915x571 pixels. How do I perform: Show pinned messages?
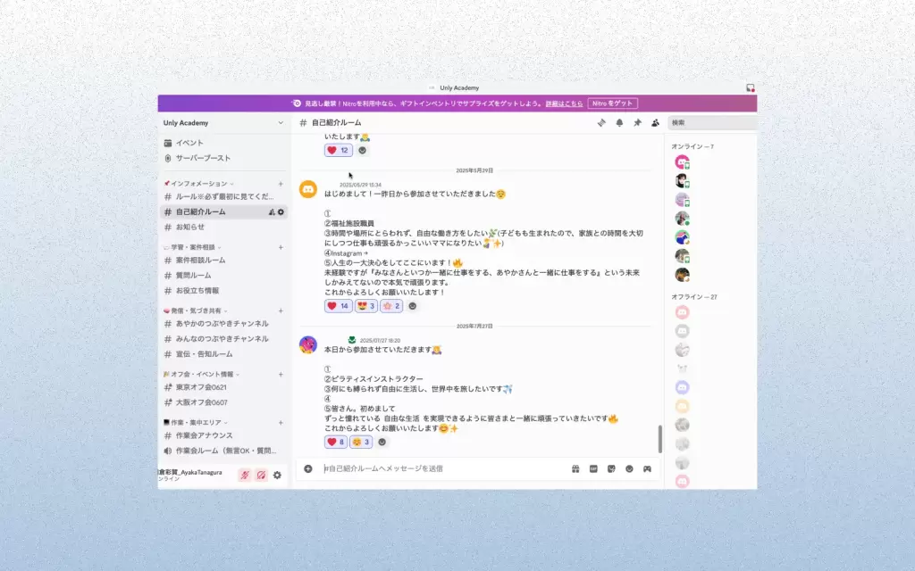pyautogui.click(x=637, y=123)
